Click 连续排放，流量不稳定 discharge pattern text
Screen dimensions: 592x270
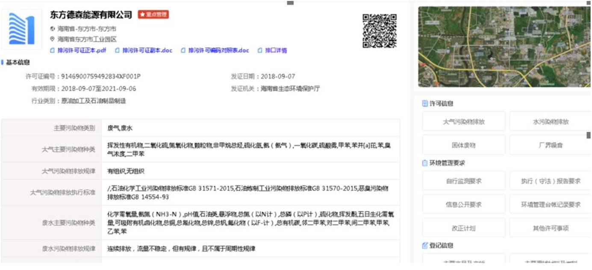click(x=181, y=248)
